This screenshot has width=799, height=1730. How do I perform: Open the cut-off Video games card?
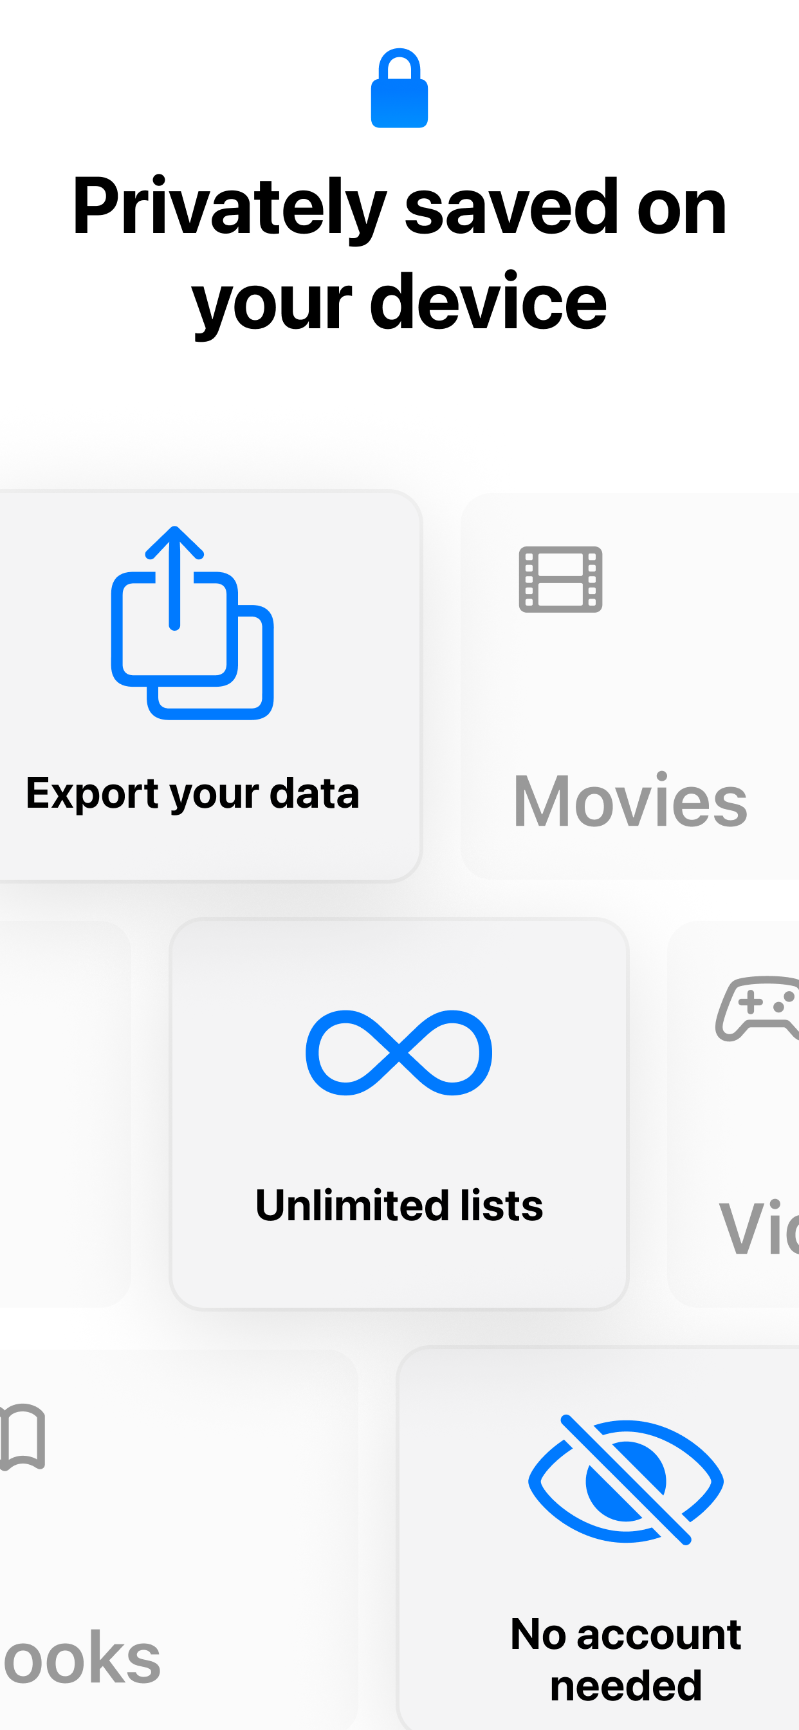(x=733, y=1113)
